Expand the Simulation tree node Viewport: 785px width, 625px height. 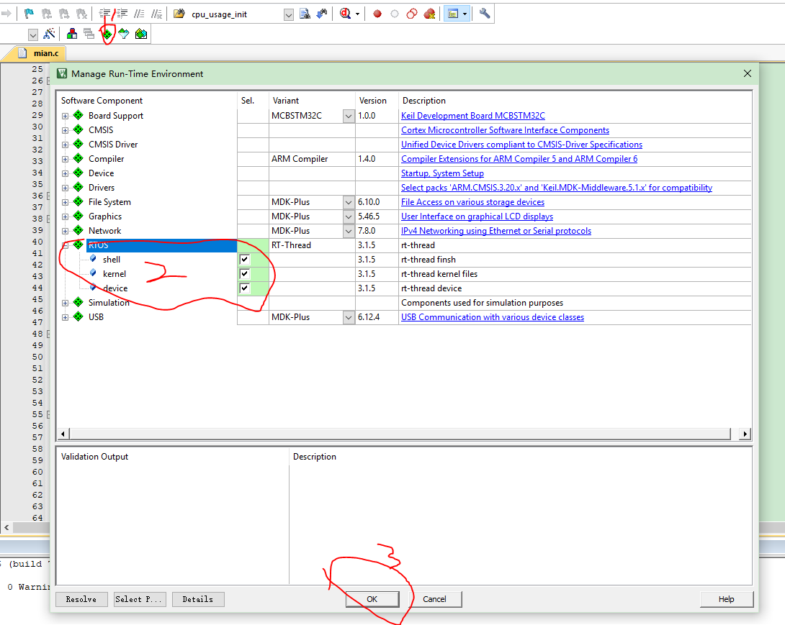pyautogui.click(x=65, y=303)
